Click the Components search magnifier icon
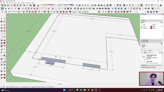Screen dimensions: 164x92 160,52
